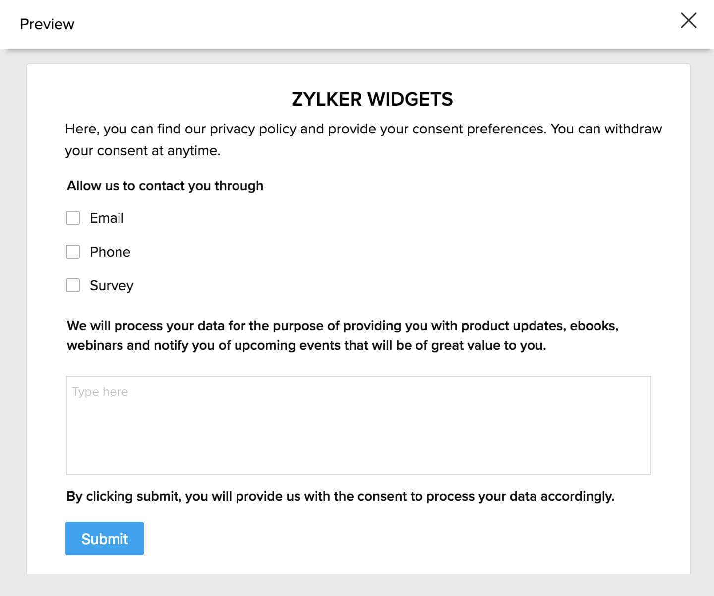Click the gray strip below the form card
The image size is (714, 596).
[357, 586]
